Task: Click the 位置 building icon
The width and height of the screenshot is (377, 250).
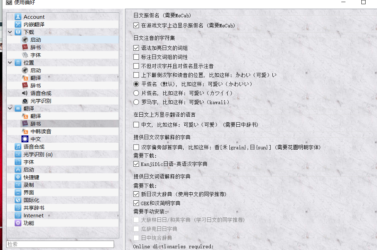Action: [18, 62]
